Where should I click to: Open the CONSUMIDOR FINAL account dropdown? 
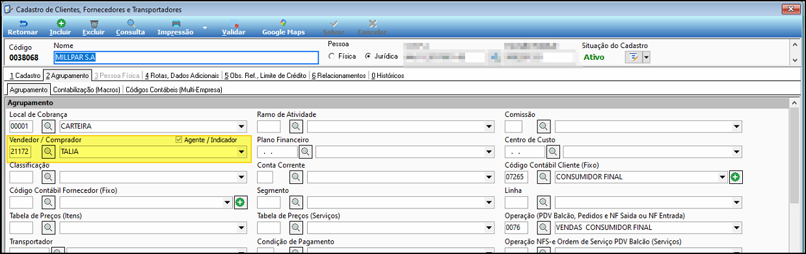tap(722, 177)
